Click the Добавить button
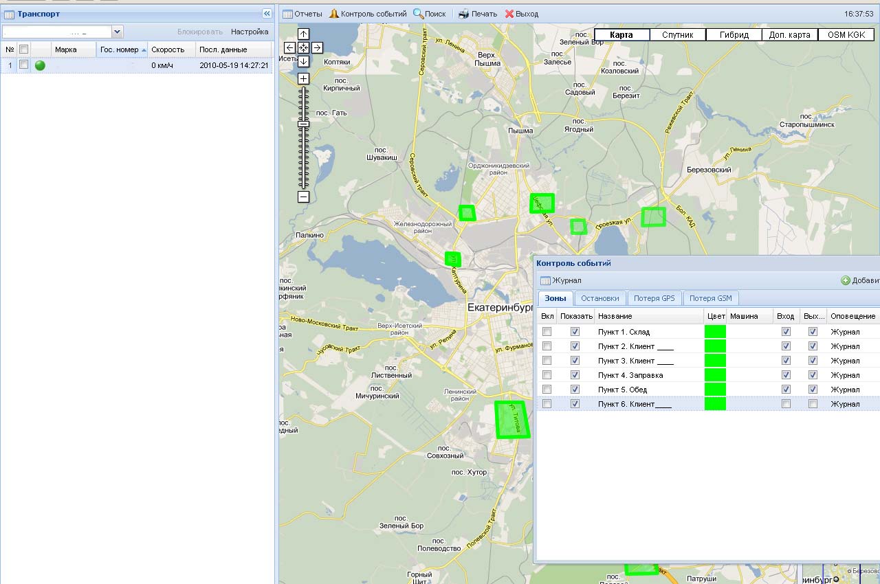Image resolution: width=880 pixels, height=584 pixels. (x=860, y=280)
